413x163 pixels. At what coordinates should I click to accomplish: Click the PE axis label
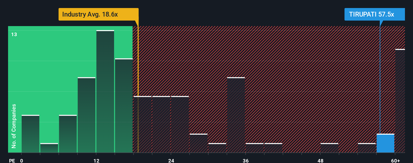coord(12,160)
